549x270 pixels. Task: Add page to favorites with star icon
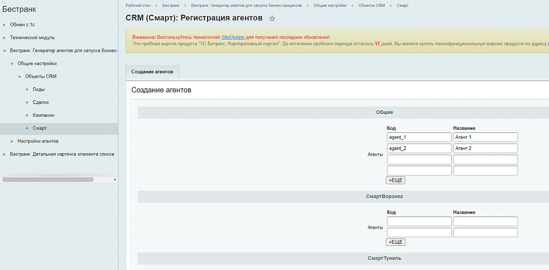coord(272,19)
